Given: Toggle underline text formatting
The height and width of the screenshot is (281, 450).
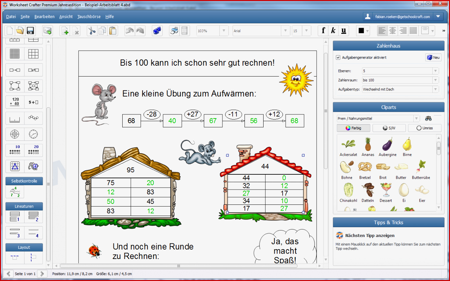Looking at the screenshot, I should click(344, 31).
